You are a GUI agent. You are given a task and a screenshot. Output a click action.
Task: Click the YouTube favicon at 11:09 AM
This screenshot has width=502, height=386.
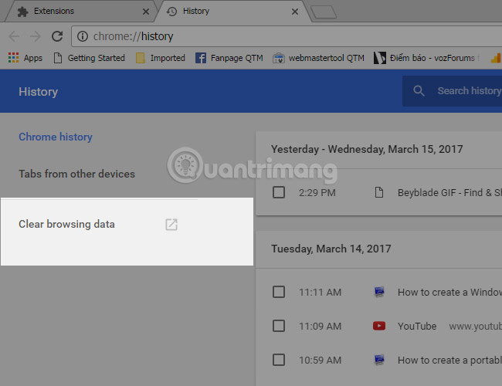(379, 326)
